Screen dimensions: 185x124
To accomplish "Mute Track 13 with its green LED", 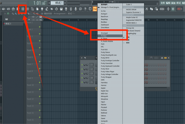I will tap(40, 110).
